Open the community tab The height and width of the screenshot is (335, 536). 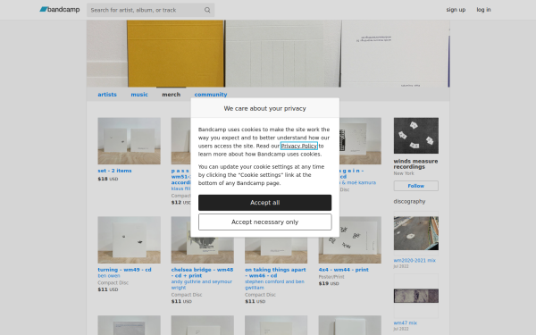point(211,95)
